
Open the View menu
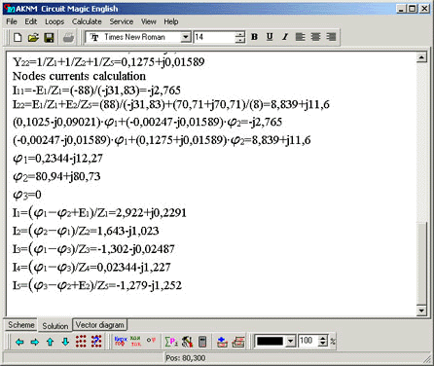tap(149, 21)
